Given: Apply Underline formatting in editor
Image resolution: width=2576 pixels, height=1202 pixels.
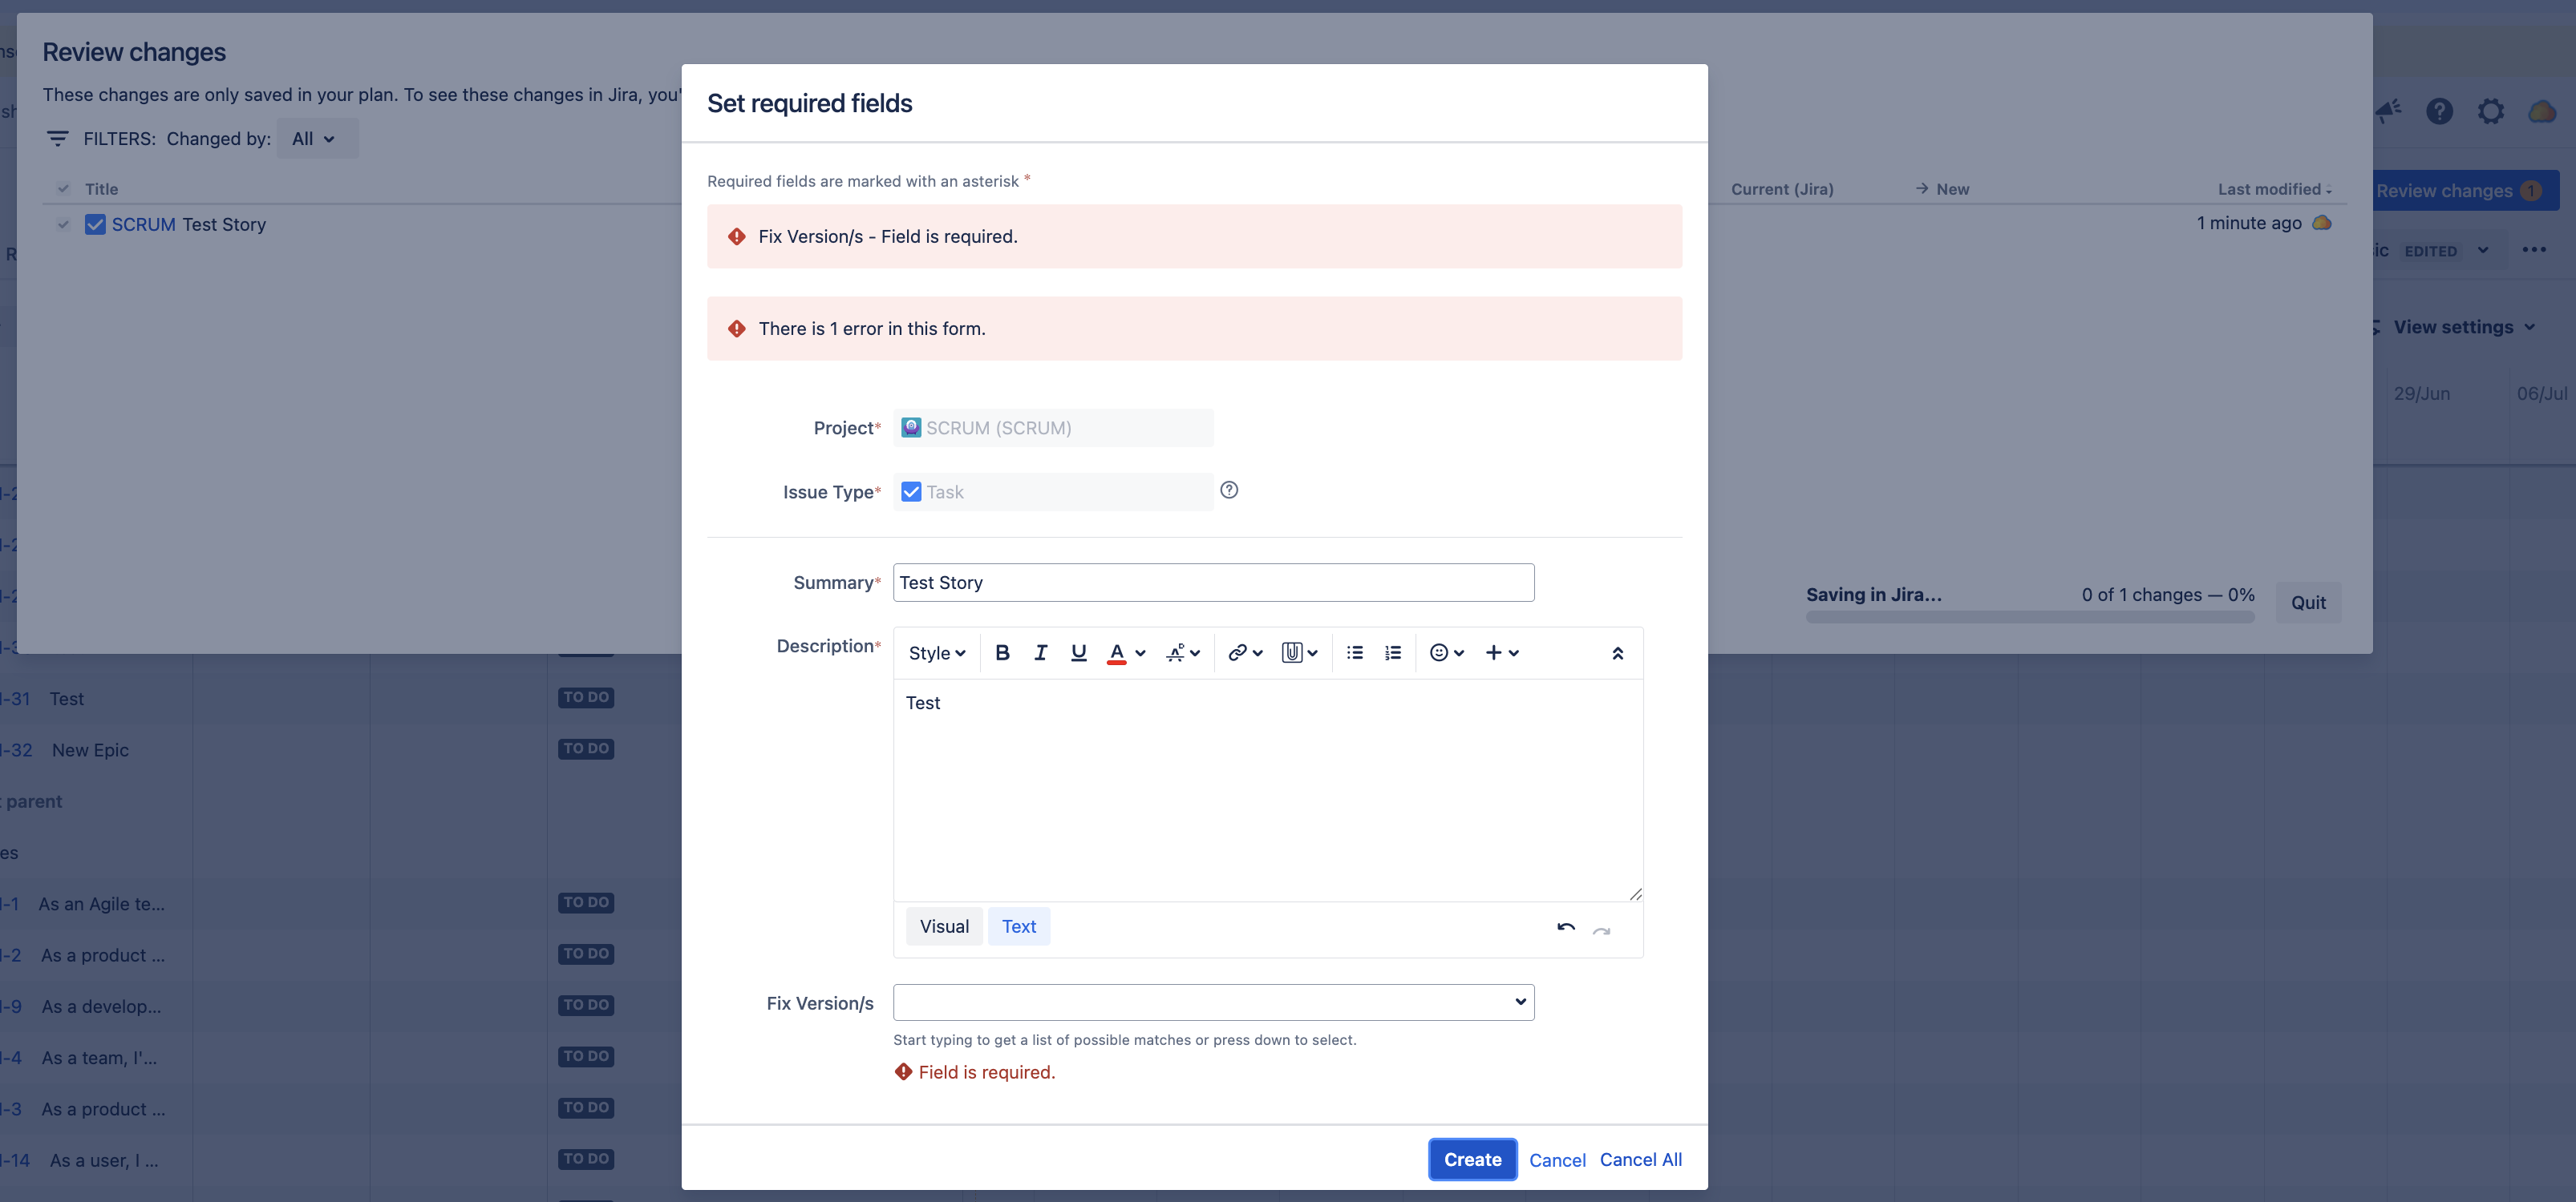Looking at the screenshot, I should coord(1078,652).
